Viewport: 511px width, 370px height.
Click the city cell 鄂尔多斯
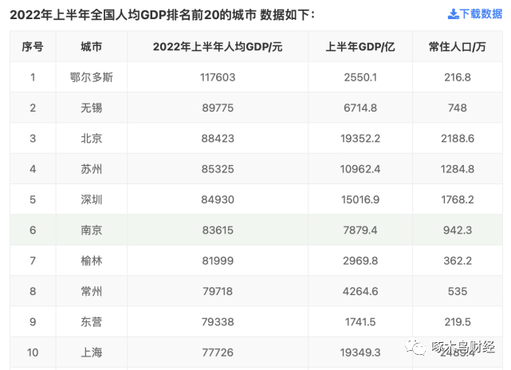click(x=91, y=77)
